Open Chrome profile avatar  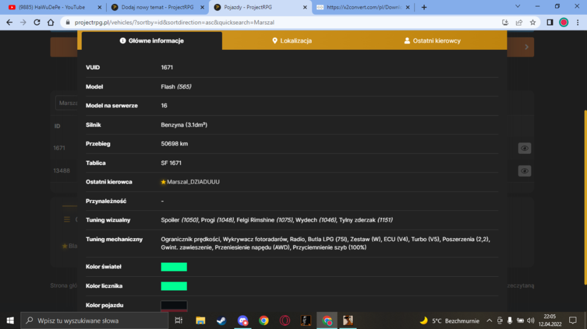point(564,22)
